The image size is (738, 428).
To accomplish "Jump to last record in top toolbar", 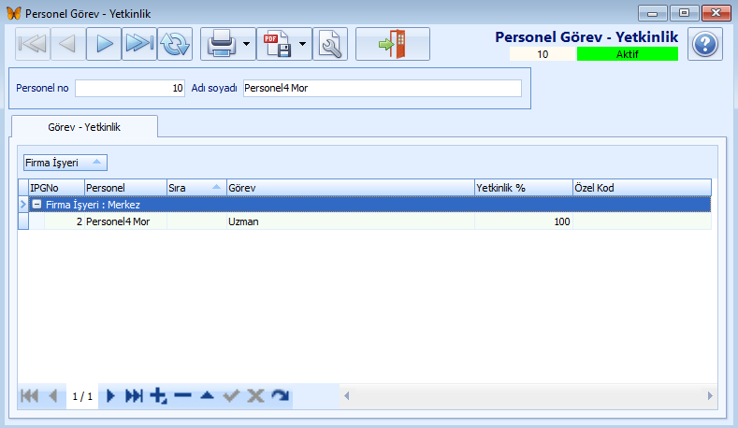I will 139,44.
